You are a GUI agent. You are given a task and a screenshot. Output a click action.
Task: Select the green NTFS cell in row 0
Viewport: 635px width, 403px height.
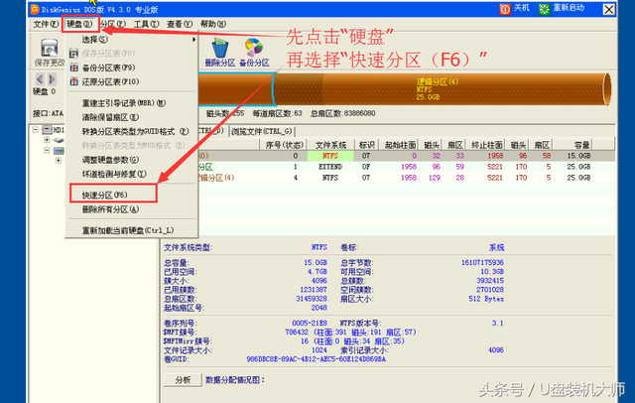click(330, 156)
